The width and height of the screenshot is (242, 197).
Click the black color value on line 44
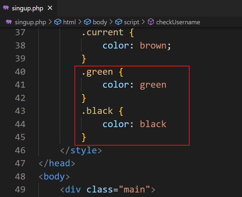(x=153, y=124)
